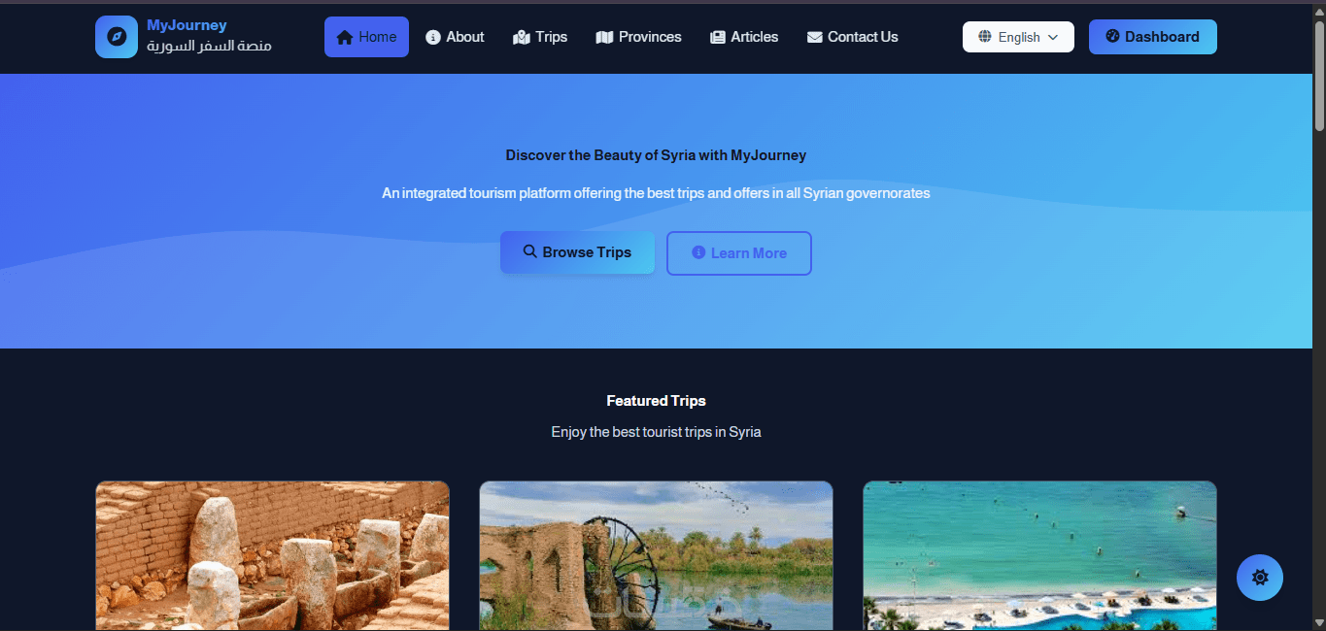1326x631 pixels.
Task: Click the Learn More button
Action: tap(739, 253)
